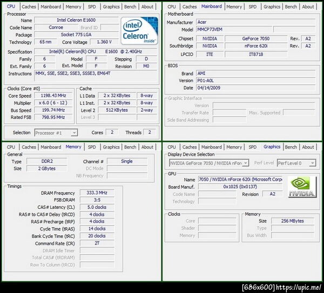Click the motherboard manufacturer value 'Acer'

coord(256,22)
